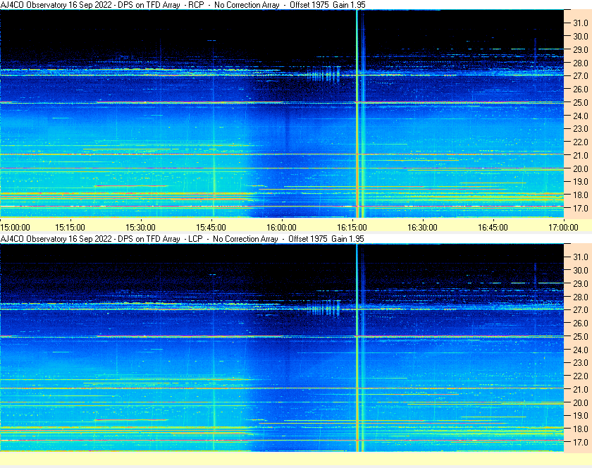The height and width of the screenshot is (468, 592).
Task: Pick the 30.0 frequency label on LCP plot
Action: point(581,270)
